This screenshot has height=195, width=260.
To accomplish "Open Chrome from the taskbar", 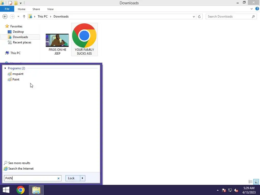I will (x=21, y=190).
